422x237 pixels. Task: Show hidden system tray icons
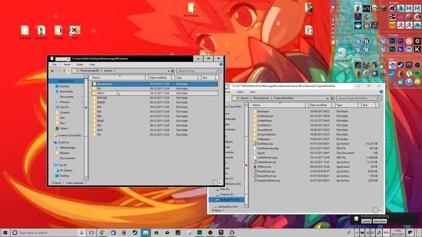tap(357, 232)
